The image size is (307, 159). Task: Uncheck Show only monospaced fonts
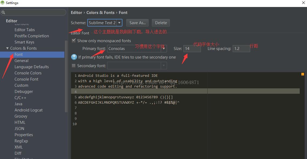coord(74,41)
